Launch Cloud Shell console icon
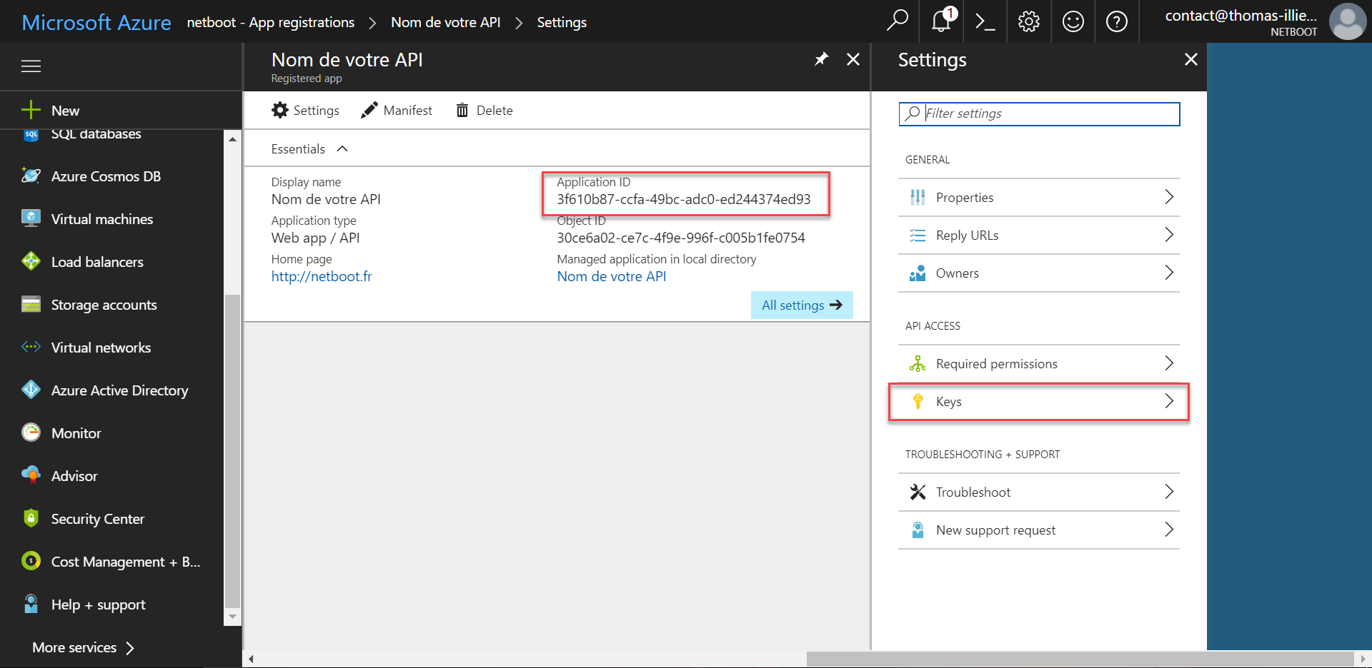The image size is (1372, 668). coord(985,22)
